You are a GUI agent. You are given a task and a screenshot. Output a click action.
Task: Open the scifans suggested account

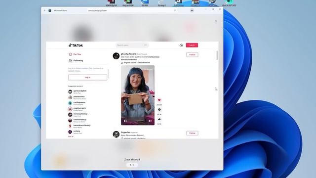pos(74,132)
